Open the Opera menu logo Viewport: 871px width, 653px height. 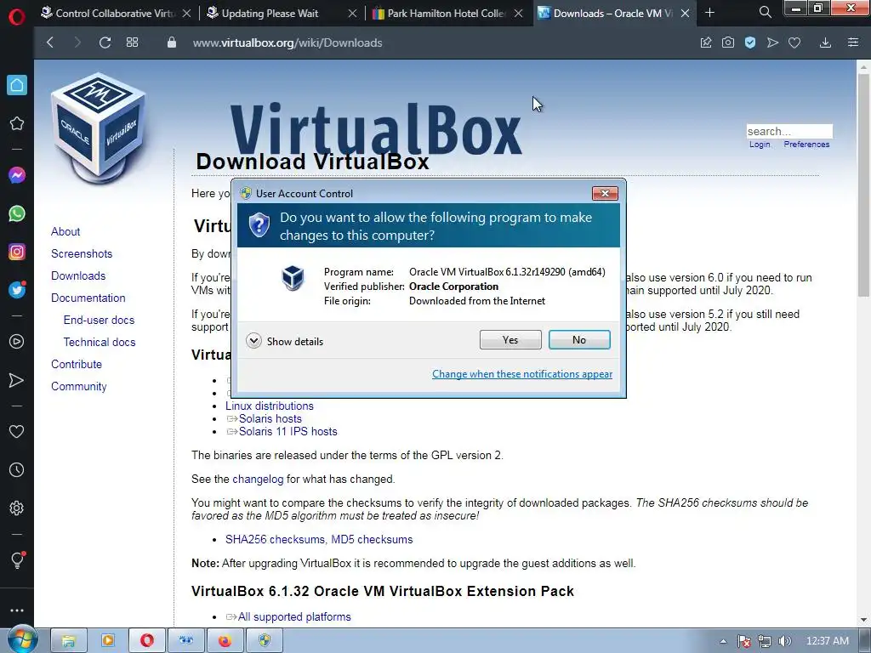[x=17, y=16]
